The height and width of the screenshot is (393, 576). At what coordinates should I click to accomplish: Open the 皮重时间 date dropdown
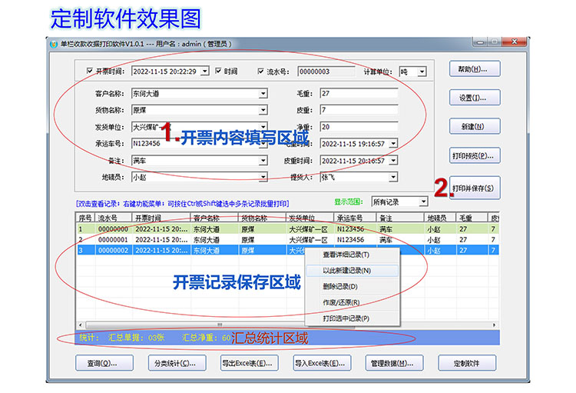click(x=393, y=161)
